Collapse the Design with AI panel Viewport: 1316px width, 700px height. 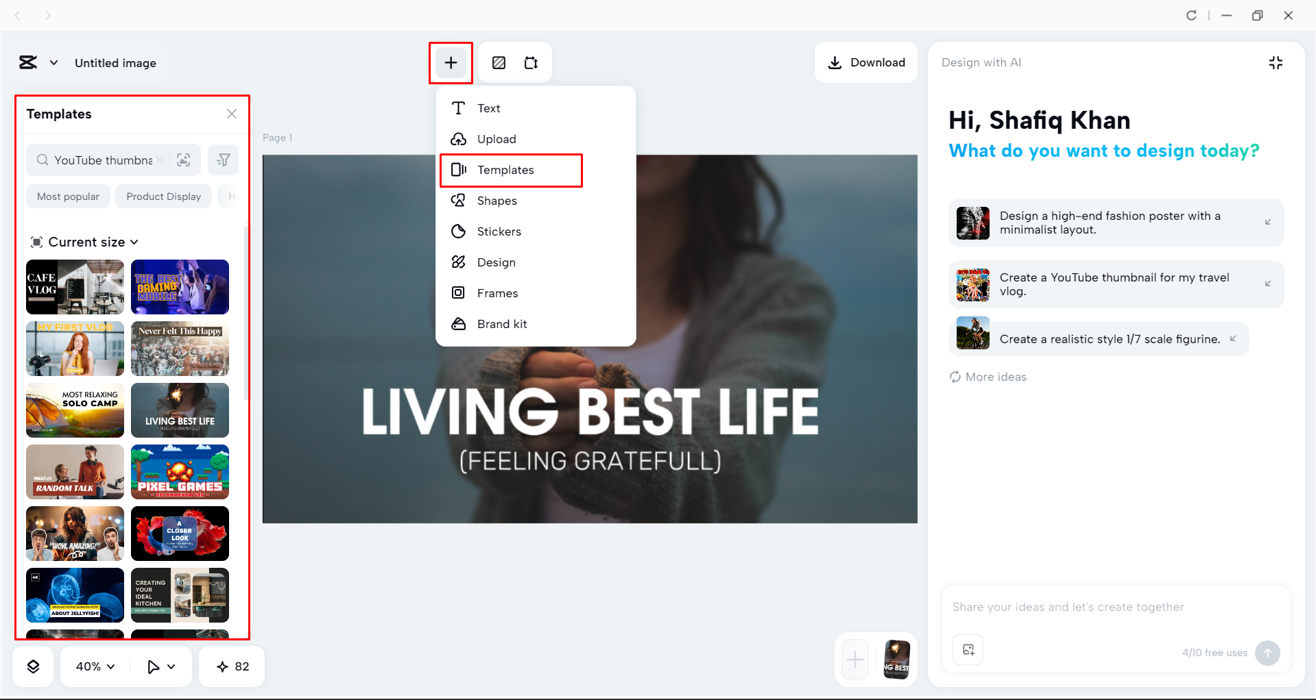(x=1276, y=62)
